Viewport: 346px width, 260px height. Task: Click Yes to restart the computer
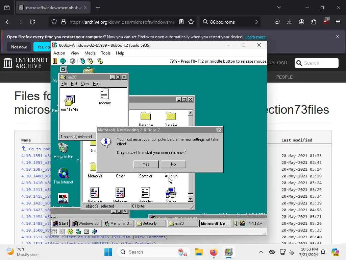(x=146, y=164)
